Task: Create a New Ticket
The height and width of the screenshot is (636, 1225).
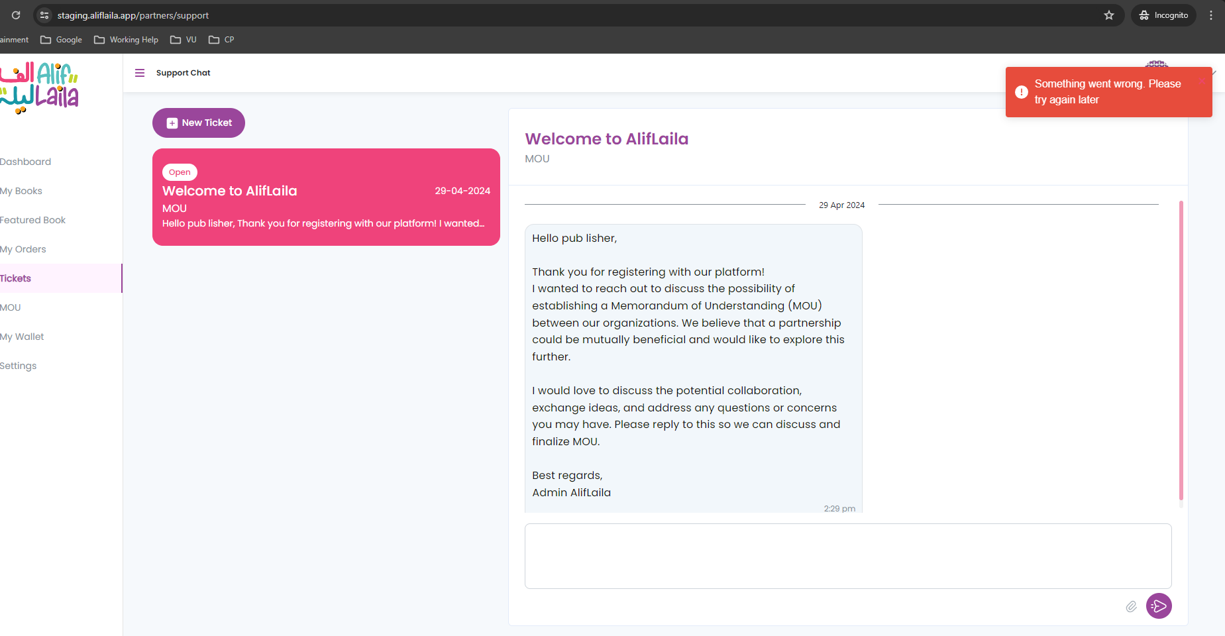Action: (199, 123)
